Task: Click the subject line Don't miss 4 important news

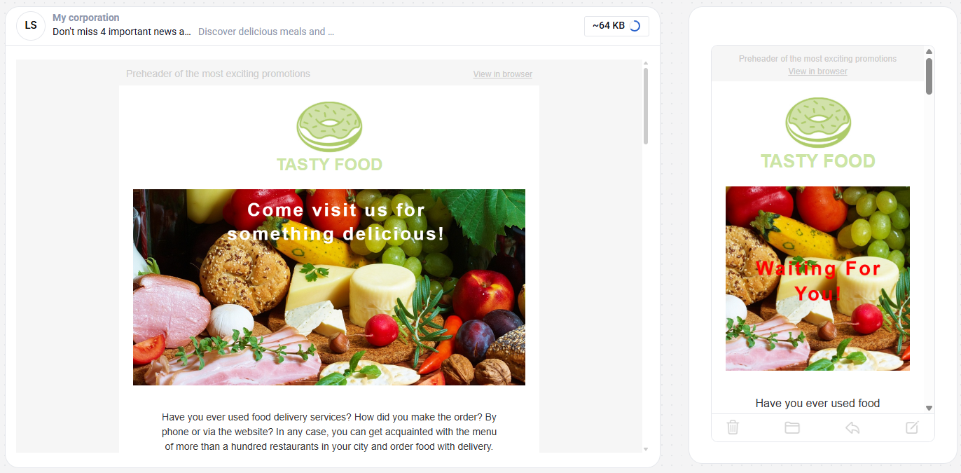Action: [x=122, y=32]
